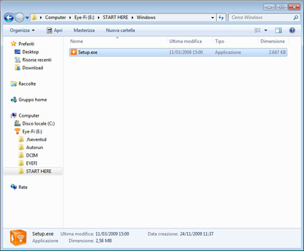Image resolution: width=304 pixels, height=251 pixels.
Task: Click the magnifier search icon
Action: (x=296, y=18)
